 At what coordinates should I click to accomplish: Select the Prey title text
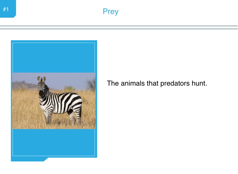(x=111, y=12)
